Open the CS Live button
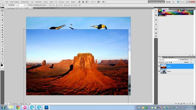This screenshot has height=110, width=196. click(181, 2)
